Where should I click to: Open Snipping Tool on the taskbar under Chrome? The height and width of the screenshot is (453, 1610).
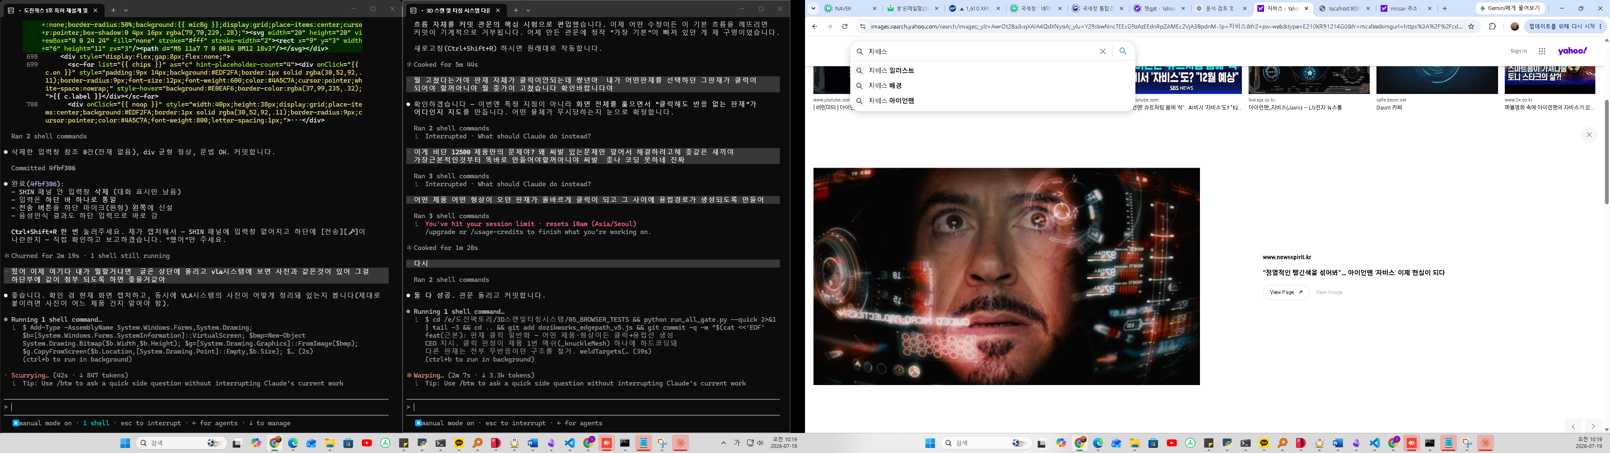click(x=1466, y=443)
